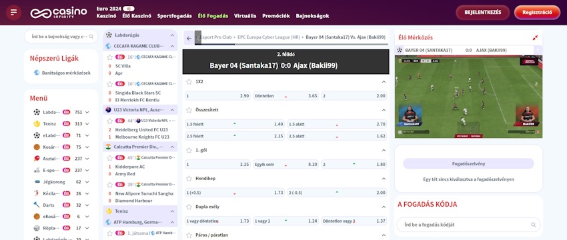Click the BEJELENTKEZÉS login button
This screenshot has width=567, height=240.
[x=483, y=12]
